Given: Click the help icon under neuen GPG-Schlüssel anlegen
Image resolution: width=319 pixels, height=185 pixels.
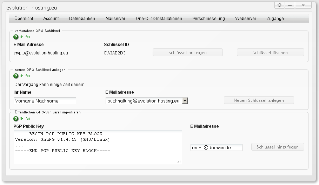Looking at the screenshot, I should point(16,76).
